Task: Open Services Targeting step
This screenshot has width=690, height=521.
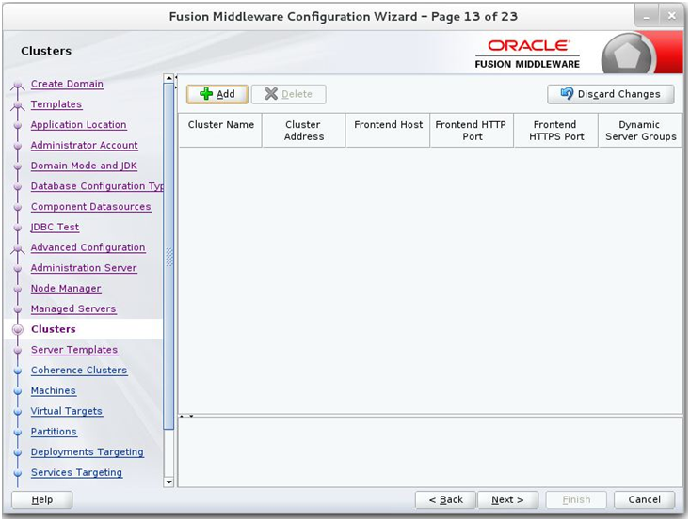Action: 76,473
